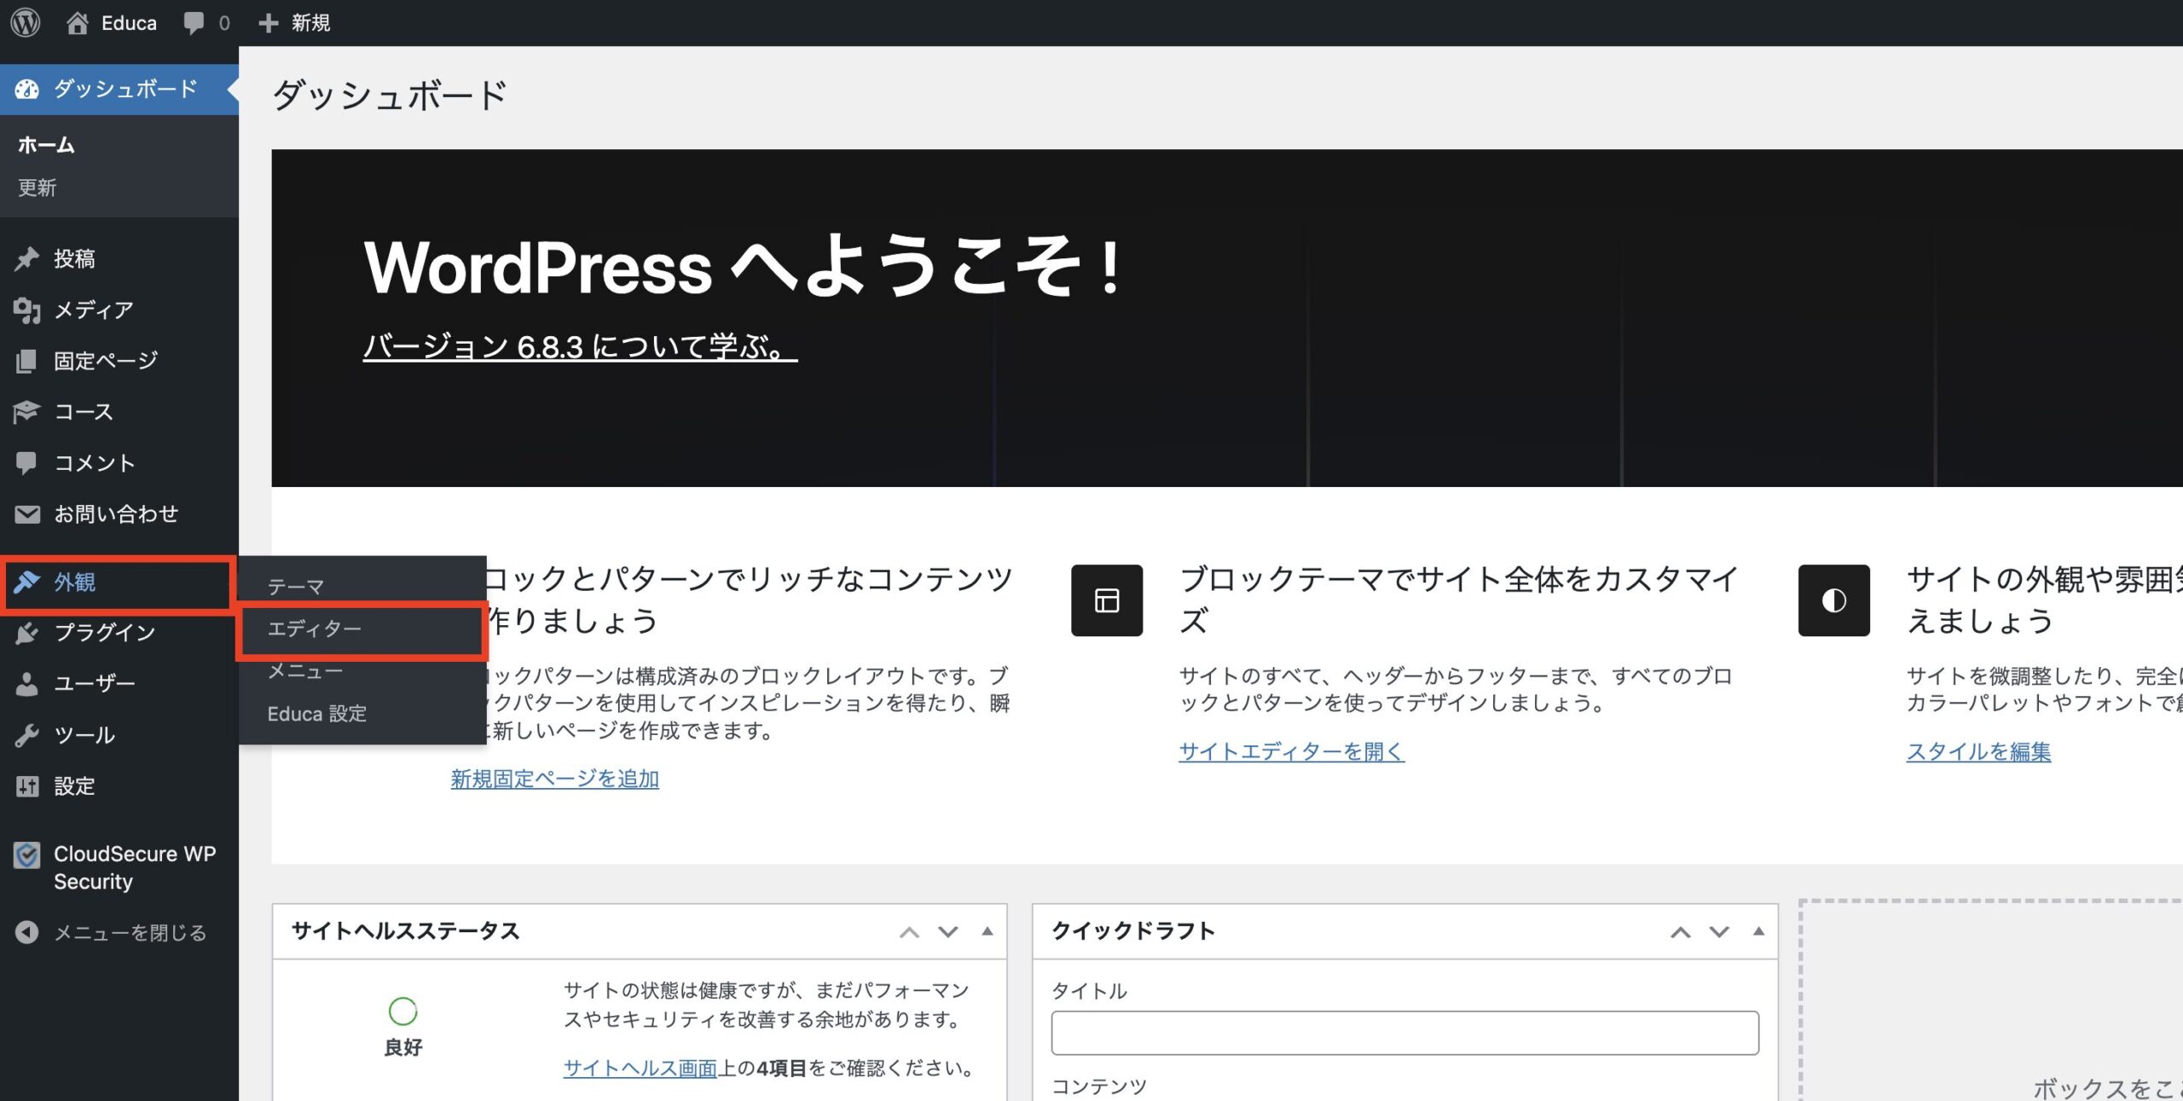The width and height of the screenshot is (2183, 1101).
Task: Move the サイトヘルスステータス box down
Action: [947, 931]
